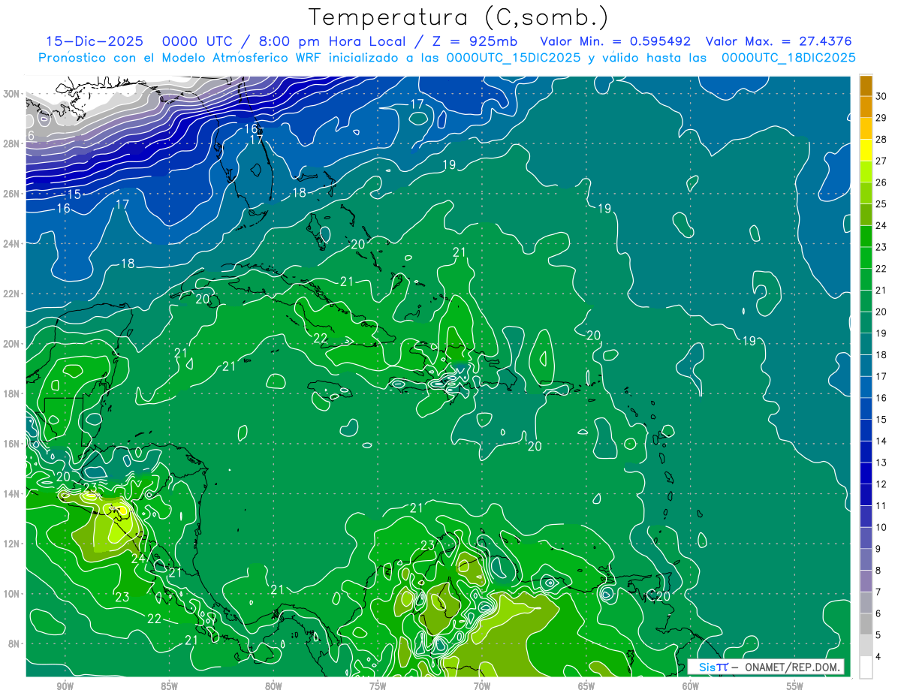Click the '15' contour label on the map

pos(74,194)
